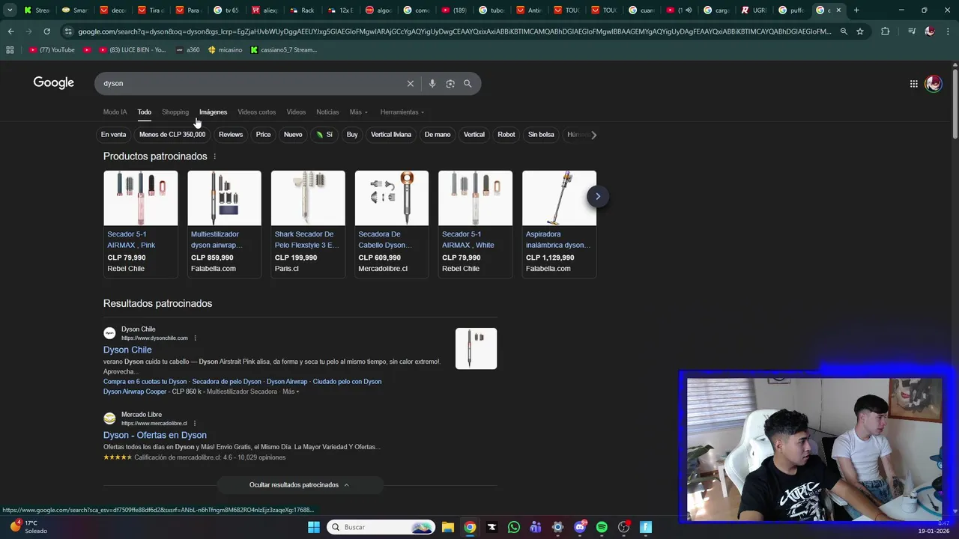Screen dimensions: 959x539
Task: Open CapCut from the taskbar
Action: (491, 527)
